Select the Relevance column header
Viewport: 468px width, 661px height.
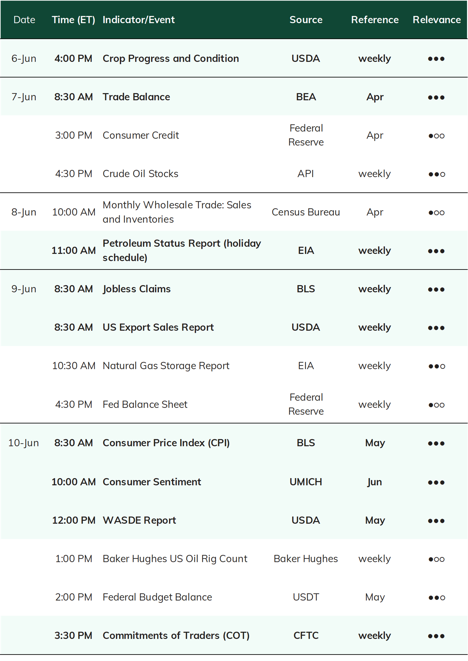pos(436,20)
